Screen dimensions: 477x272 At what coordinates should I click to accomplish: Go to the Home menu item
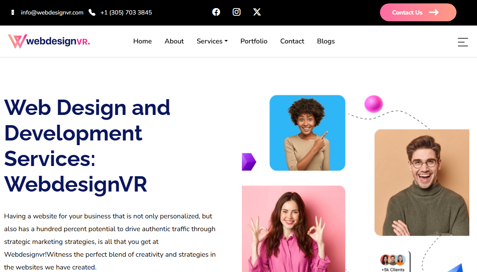pyautogui.click(x=142, y=41)
